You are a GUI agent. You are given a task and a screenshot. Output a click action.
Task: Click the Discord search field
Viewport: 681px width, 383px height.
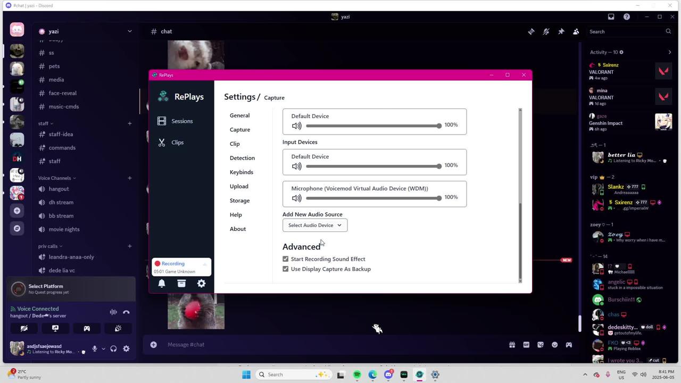(x=630, y=31)
